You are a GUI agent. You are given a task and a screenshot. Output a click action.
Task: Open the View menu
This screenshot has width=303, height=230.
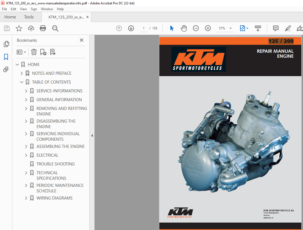(x=23, y=9)
